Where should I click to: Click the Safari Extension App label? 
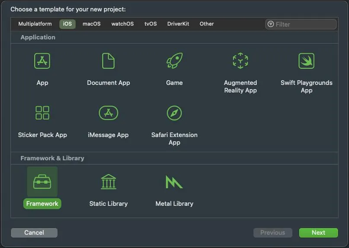174,139
